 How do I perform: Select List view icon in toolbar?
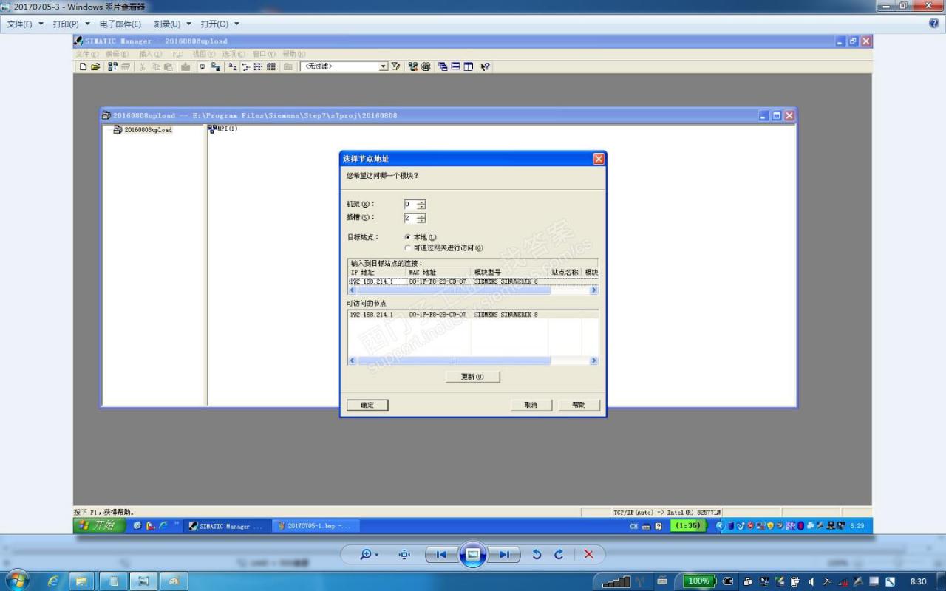258,66
